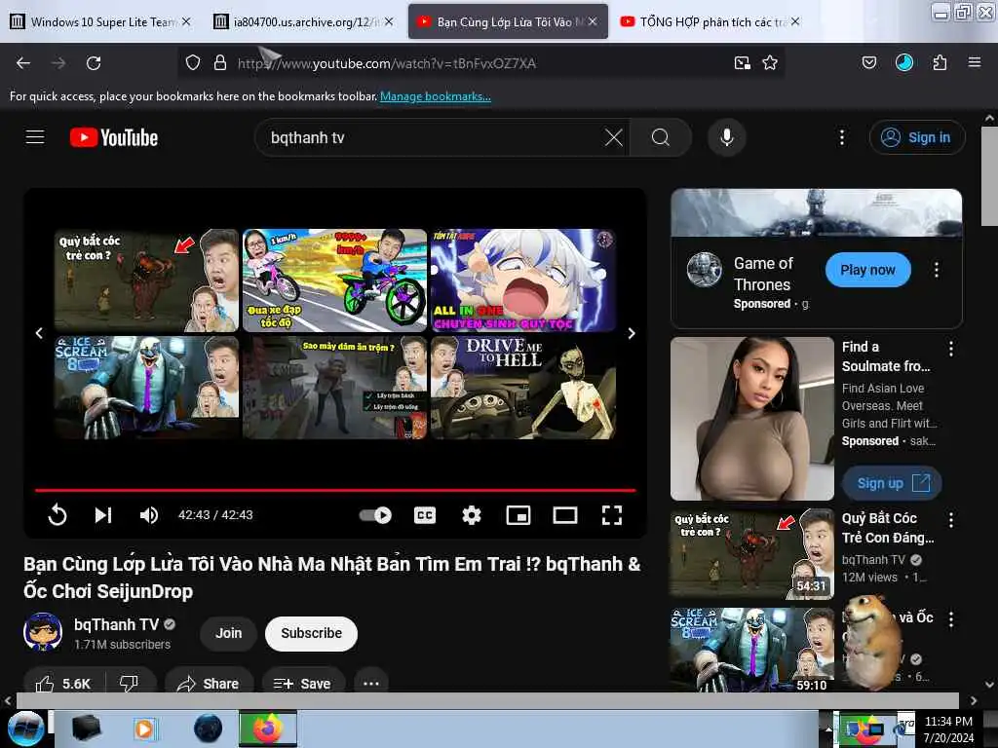The height and width of the screenshot is (748, 998).
Task: Open options for Quỷ Bắt Cóc Trẻ Con video
Action: [951, 520]
